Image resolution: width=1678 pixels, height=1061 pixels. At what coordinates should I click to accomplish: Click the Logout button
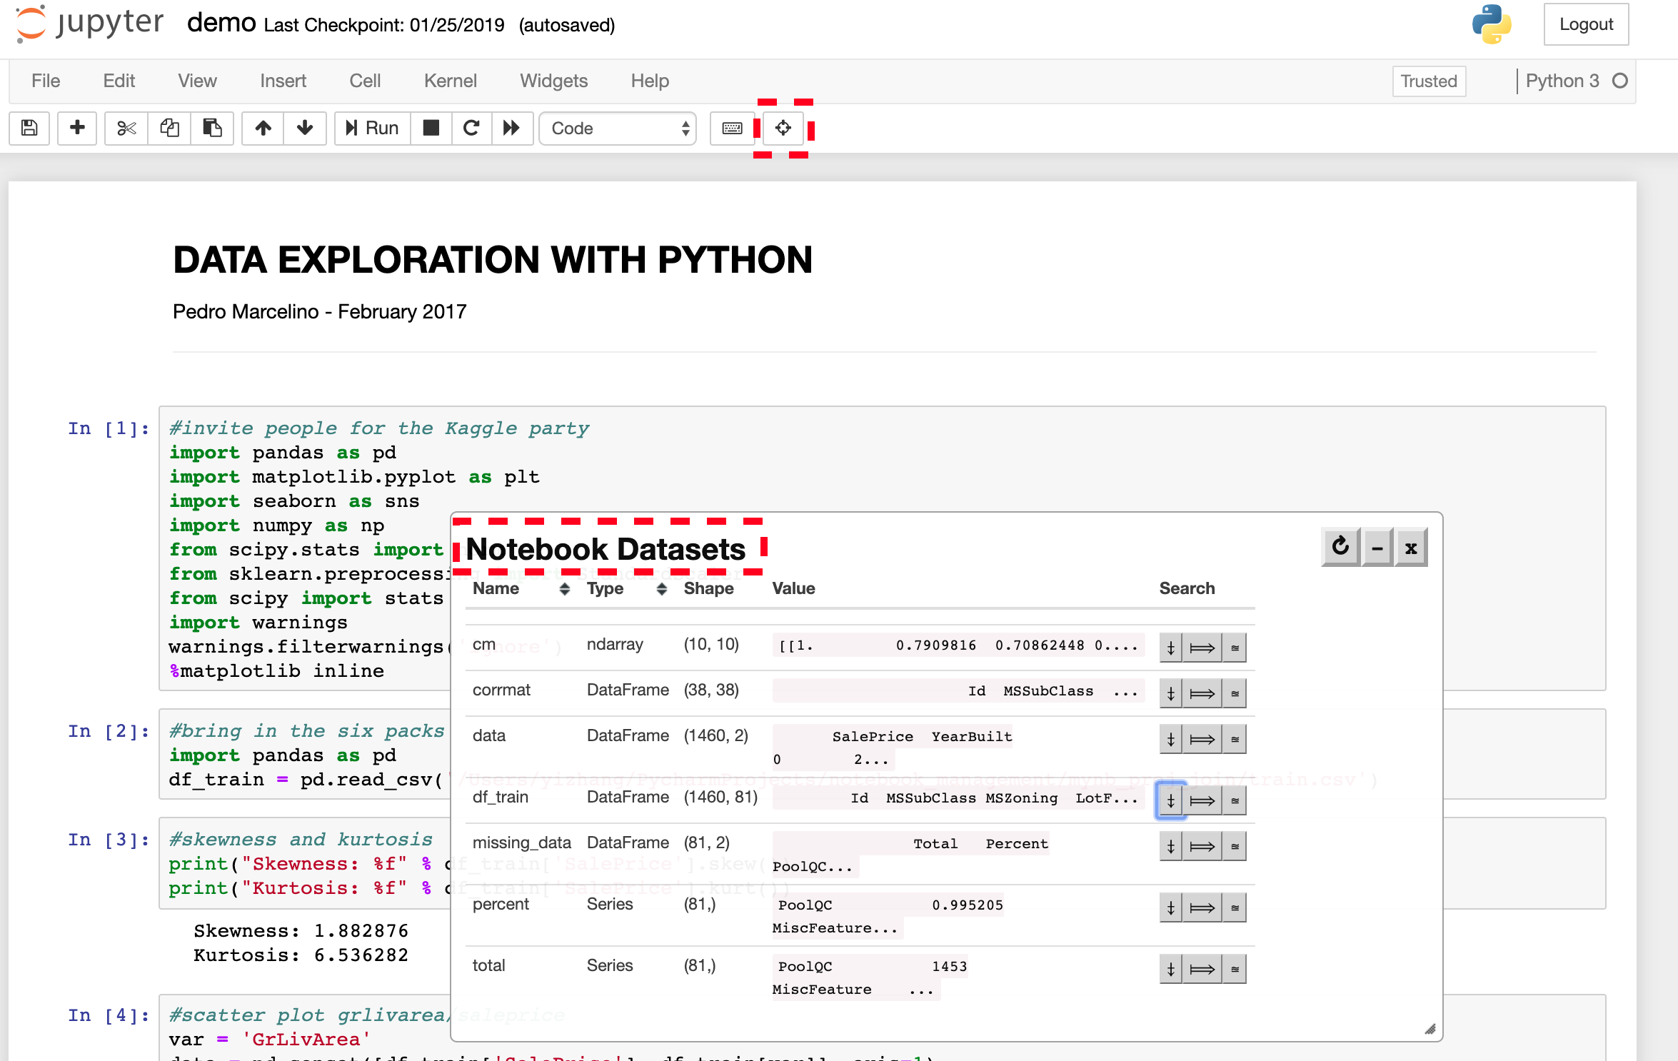point(1586,24)
